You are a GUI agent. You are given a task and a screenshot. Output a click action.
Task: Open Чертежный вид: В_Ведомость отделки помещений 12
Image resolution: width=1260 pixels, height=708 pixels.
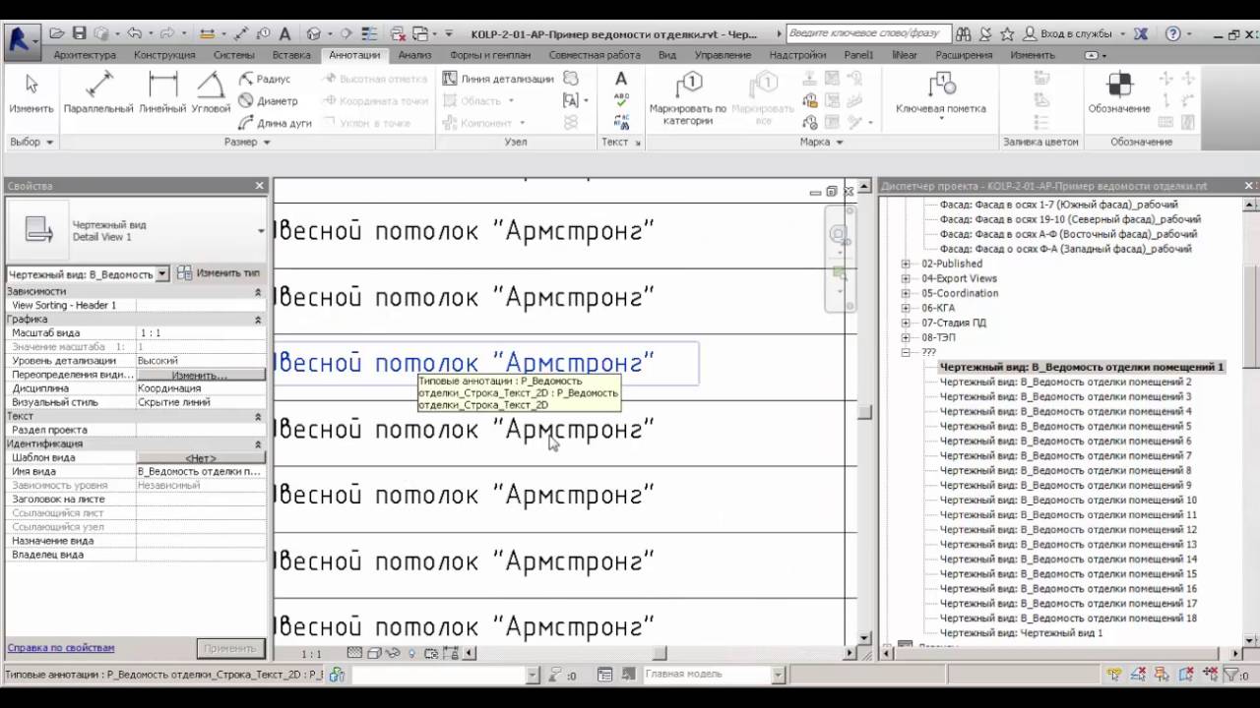coord(1068,529)
